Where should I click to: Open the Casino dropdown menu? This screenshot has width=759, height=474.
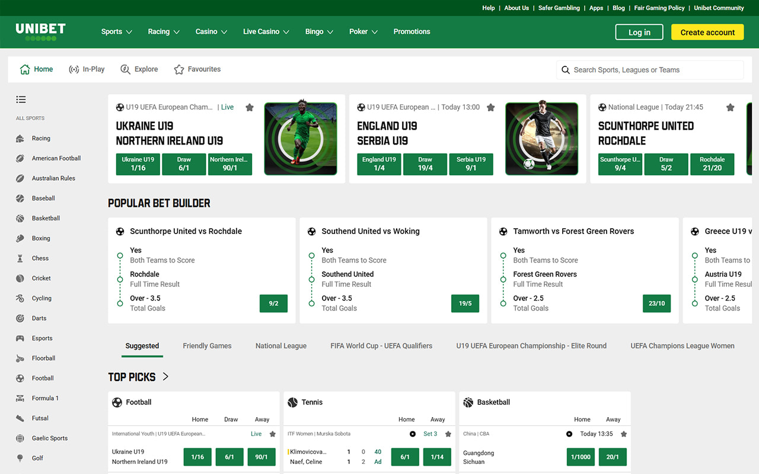pyautogui.click(x=212, y=32)
